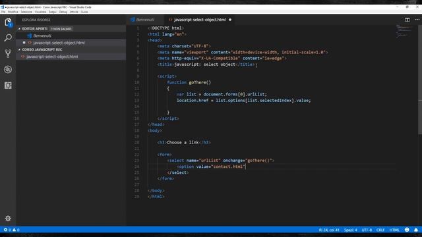
Task: Open the File menu
Action: [x=3, y=12]
